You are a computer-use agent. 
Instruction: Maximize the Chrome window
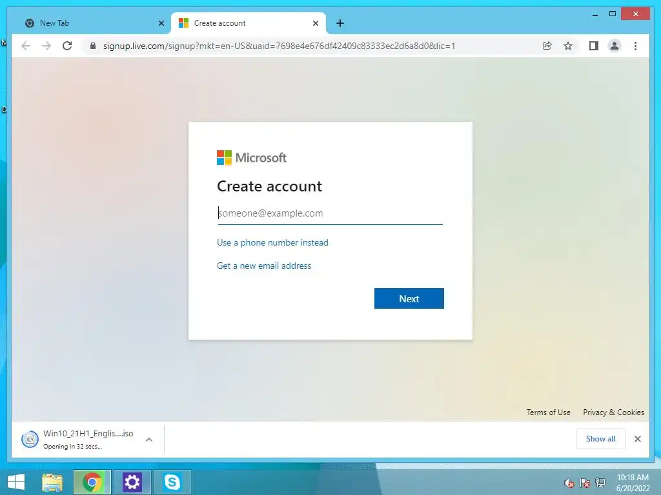[x=613, y=14]
